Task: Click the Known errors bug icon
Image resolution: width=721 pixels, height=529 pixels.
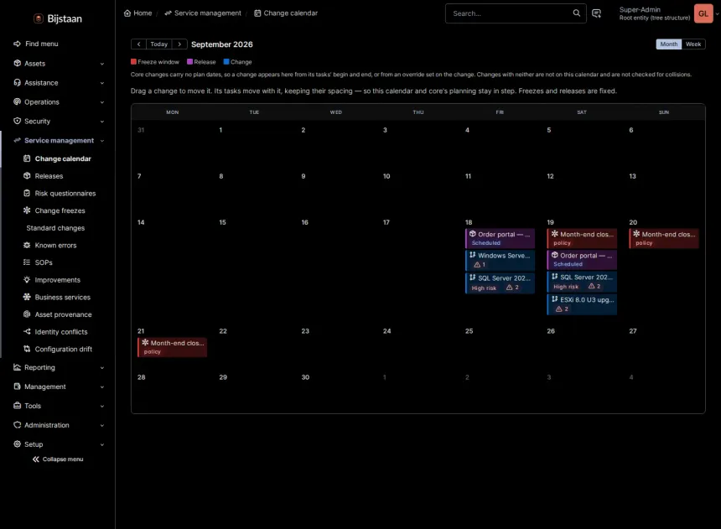Action: point(27,245)
